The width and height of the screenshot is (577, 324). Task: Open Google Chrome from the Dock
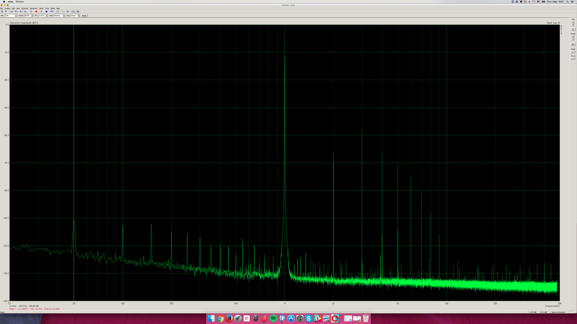[x=220, y=318]
